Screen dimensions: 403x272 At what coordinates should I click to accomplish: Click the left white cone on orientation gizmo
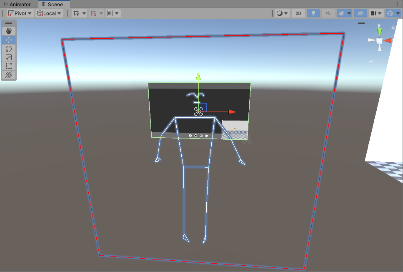point(372,40)
